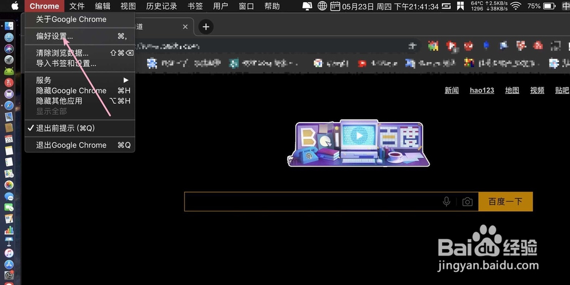Open the 视频 link
Image resolution: width=570 pixels, height=285 pixels.
click(537, 90)
